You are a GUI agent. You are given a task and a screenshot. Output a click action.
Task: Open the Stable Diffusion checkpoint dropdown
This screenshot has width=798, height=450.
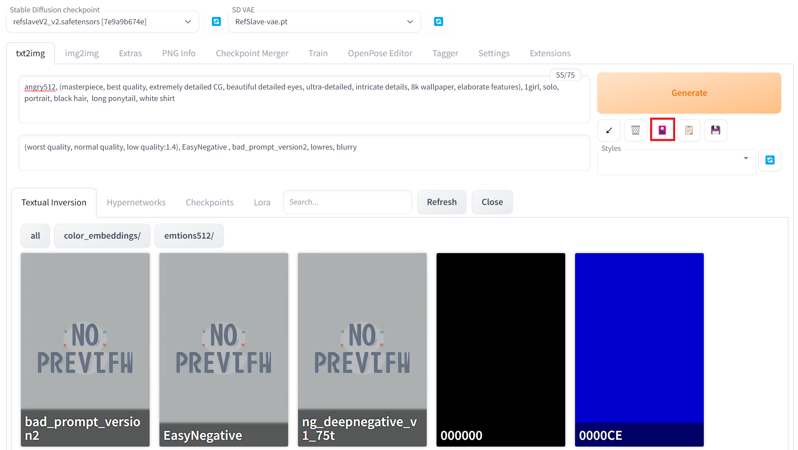point(102,22)
